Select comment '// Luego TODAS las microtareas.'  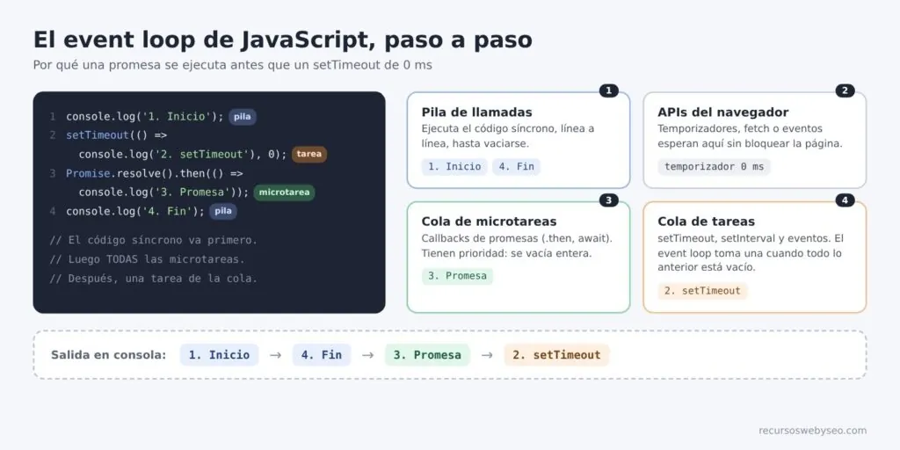click(148, 259)
